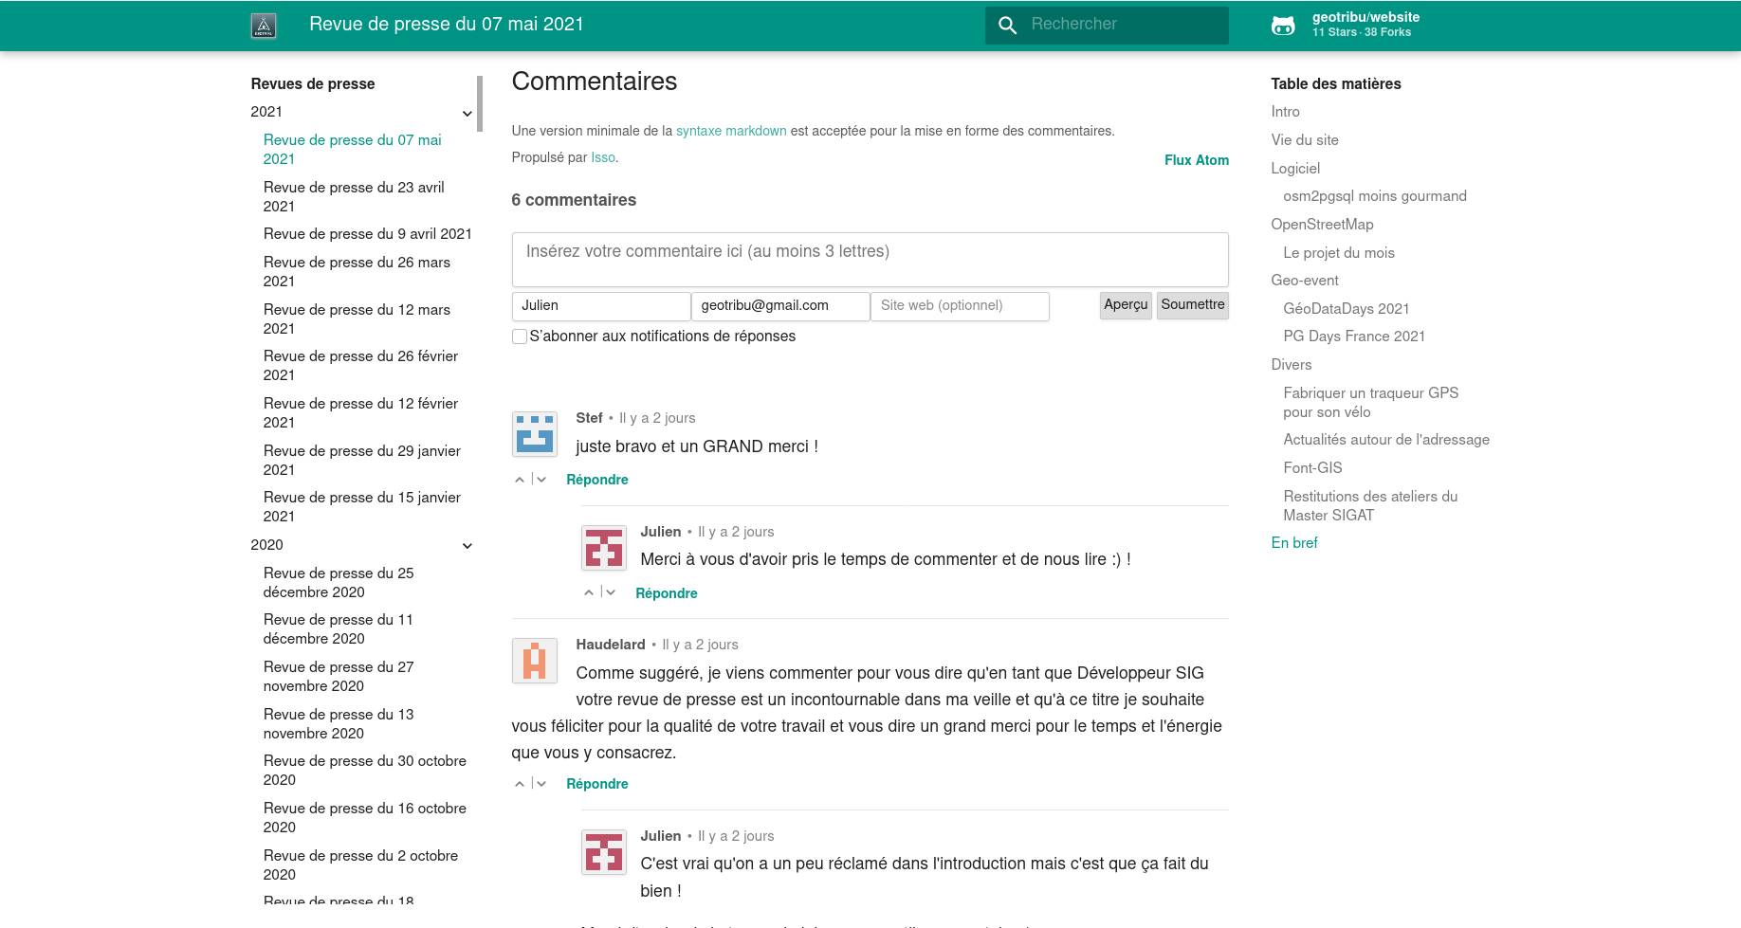This screenshot has height=928, width=1741.
Task: Open Revue de presse du 25 décembre 2020
Action: click(339, 583)
